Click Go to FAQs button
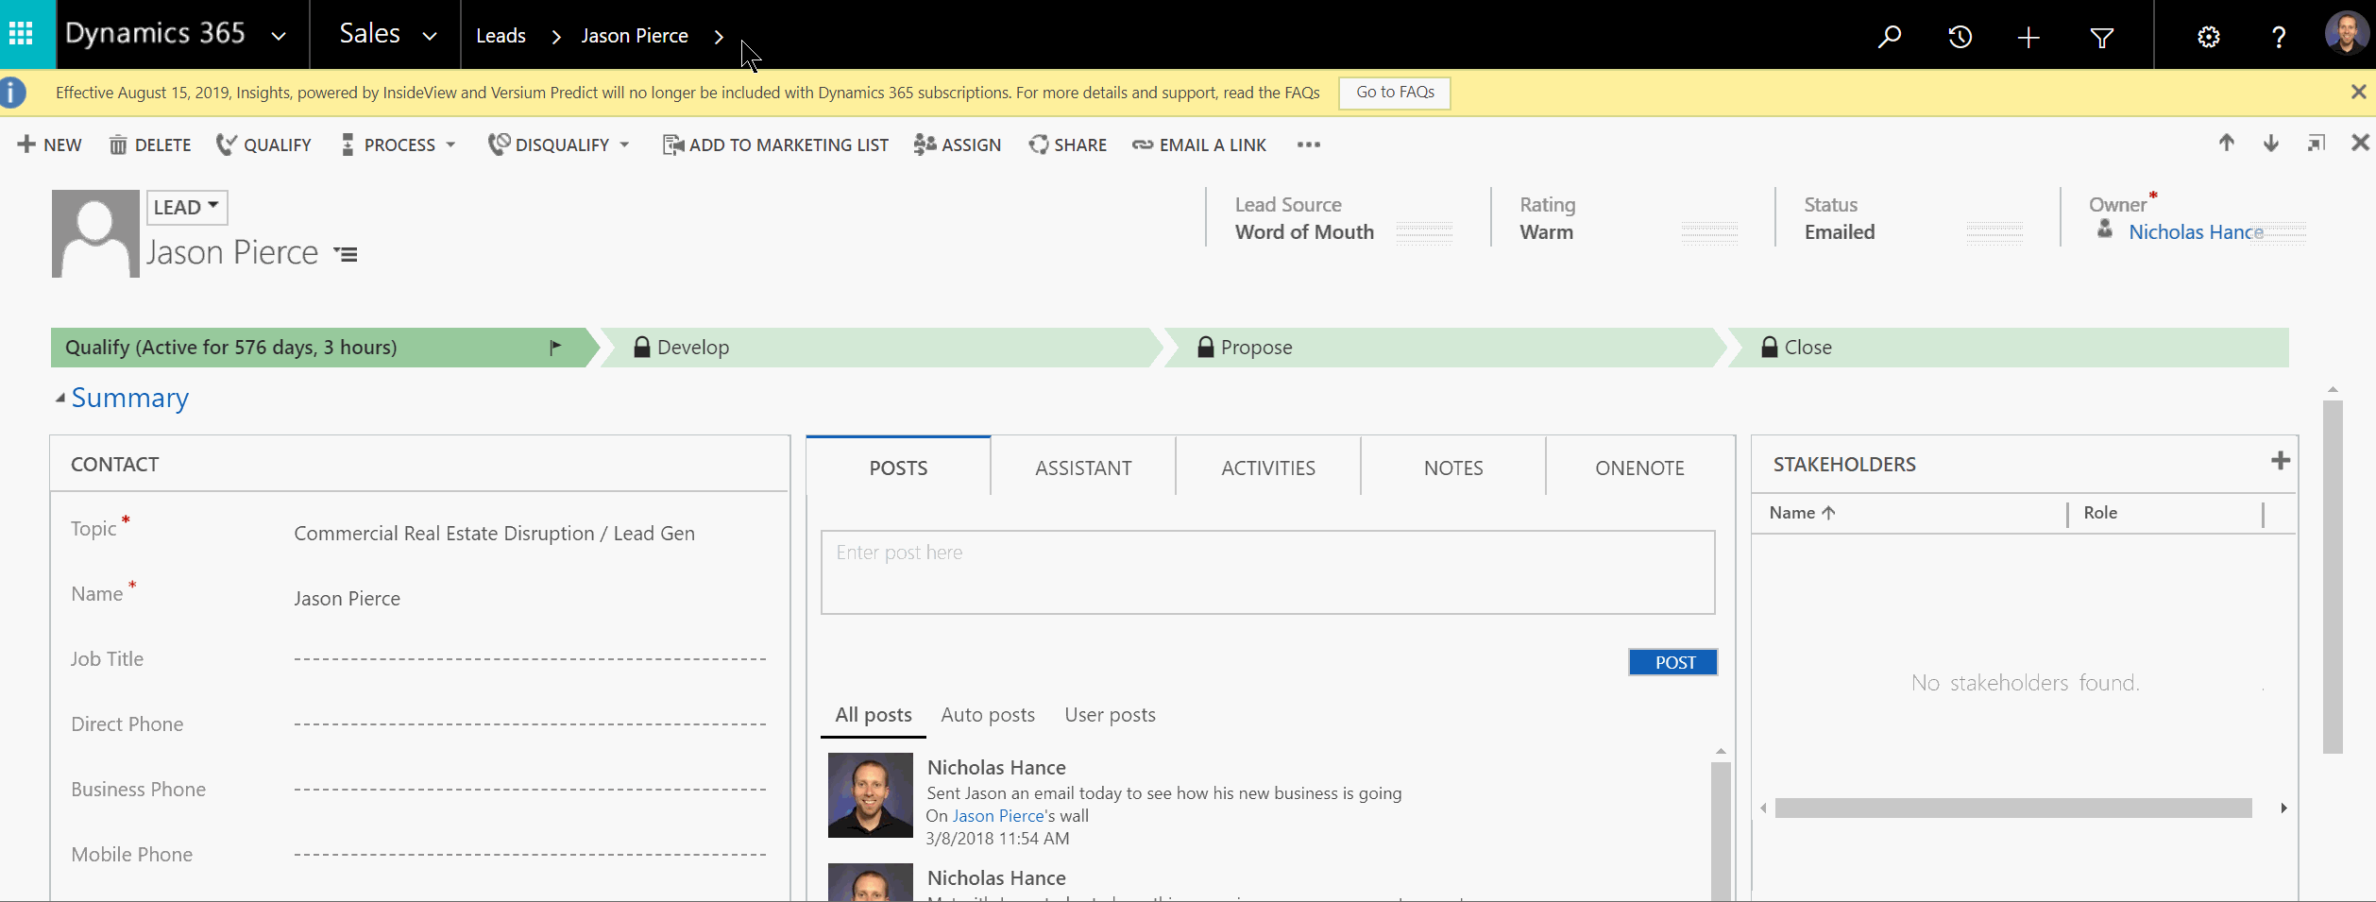This screenshot has height=902, width=2376. coord(1395,93)
